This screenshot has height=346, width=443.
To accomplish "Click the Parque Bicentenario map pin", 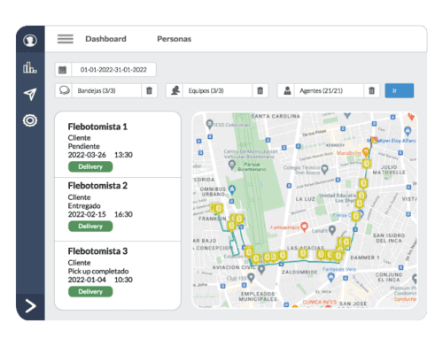I will [232, 165].
